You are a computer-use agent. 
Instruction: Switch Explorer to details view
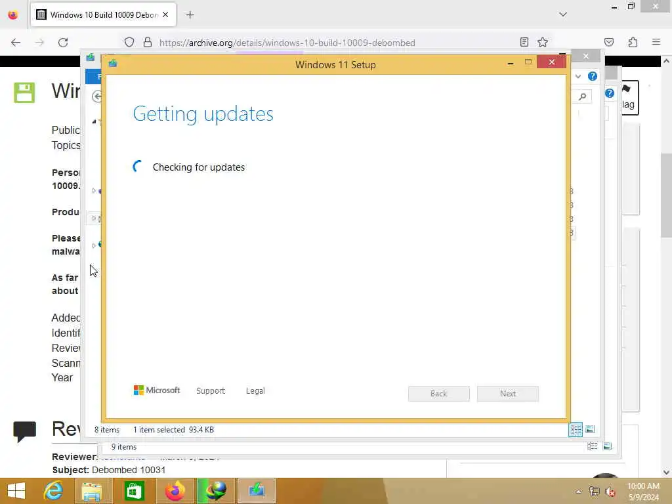576,429
